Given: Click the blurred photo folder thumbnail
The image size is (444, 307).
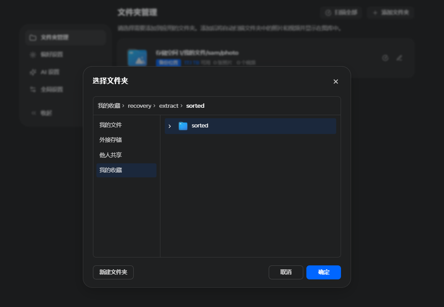Looking at the screenshot, I should [x=137, y=58].
